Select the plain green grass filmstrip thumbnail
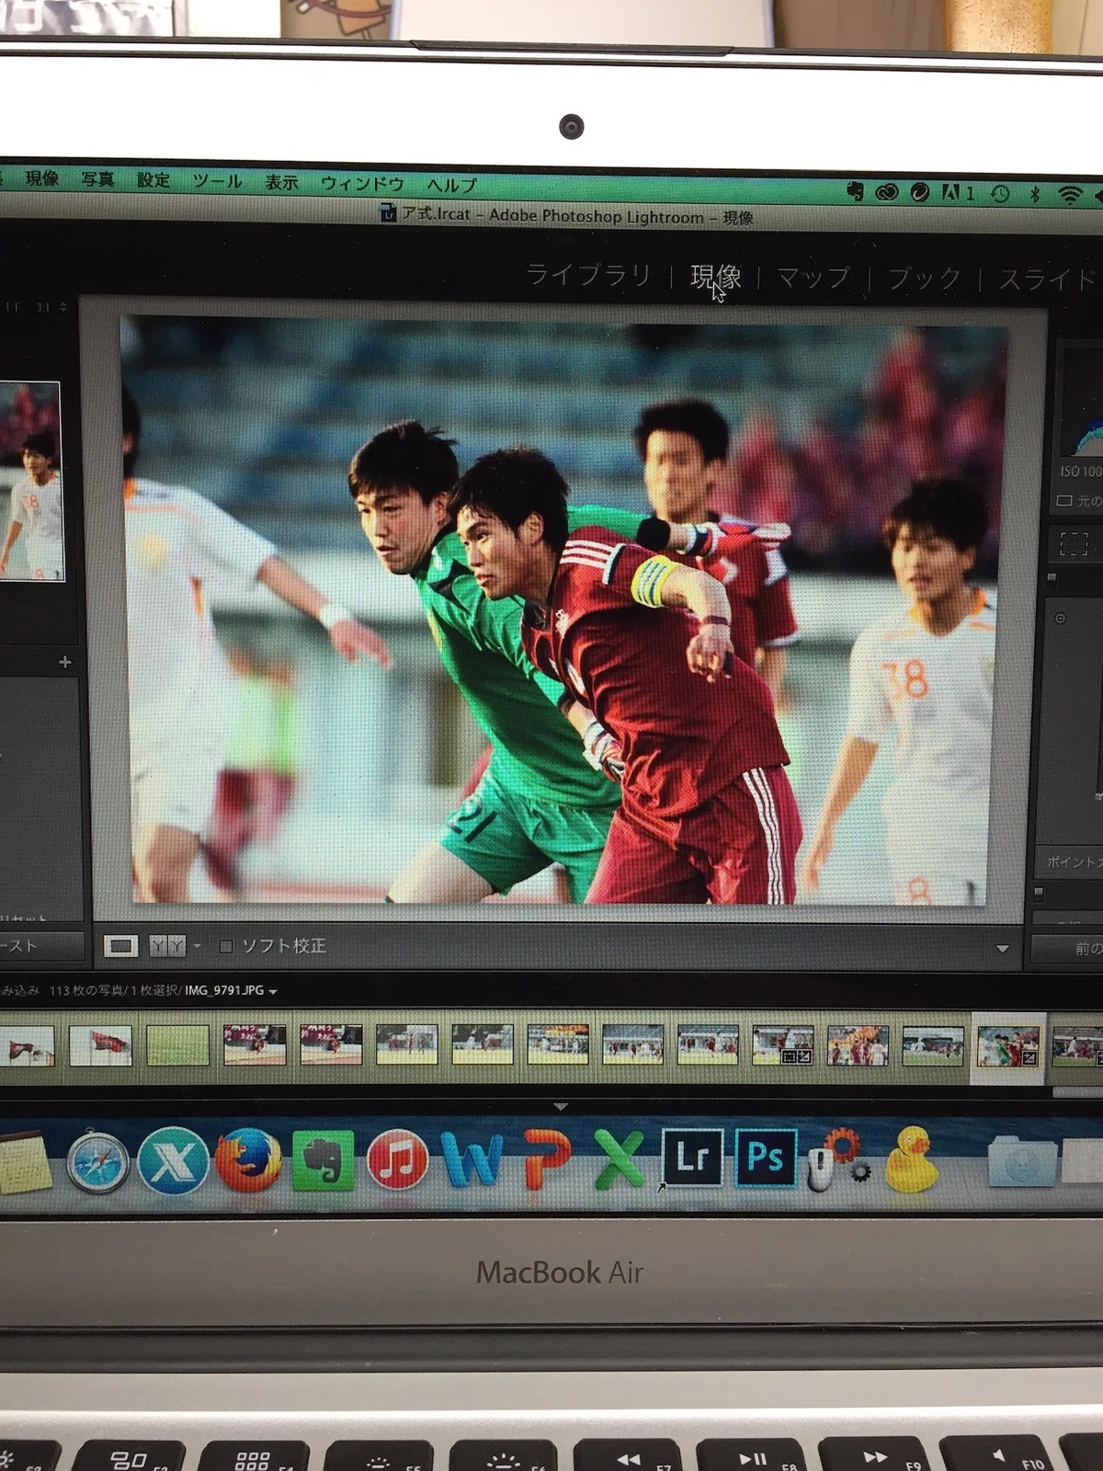Screen dimensions: 1103x1471 [176, 1045]
